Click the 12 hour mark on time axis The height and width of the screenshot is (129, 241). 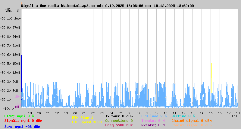click(184, 113)
